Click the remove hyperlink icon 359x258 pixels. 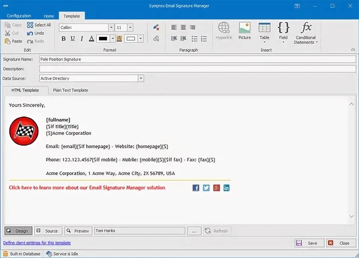coord(156,38)
